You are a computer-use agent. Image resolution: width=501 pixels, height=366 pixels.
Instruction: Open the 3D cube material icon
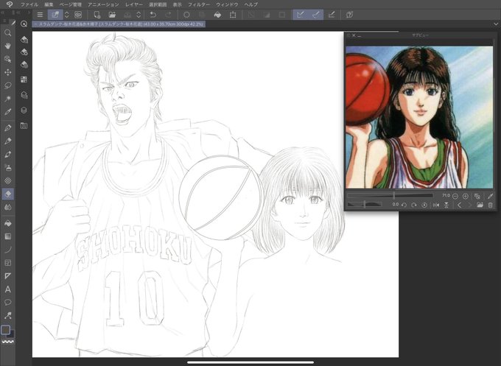(x=24, y=110)
